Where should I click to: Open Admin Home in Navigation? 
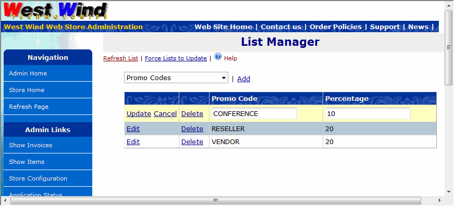(x=48, y=73)
